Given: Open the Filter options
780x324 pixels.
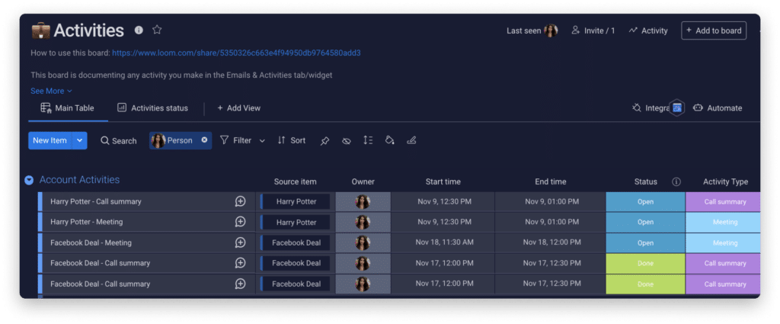Looking at the screenshot, I should tap(236, 140).
